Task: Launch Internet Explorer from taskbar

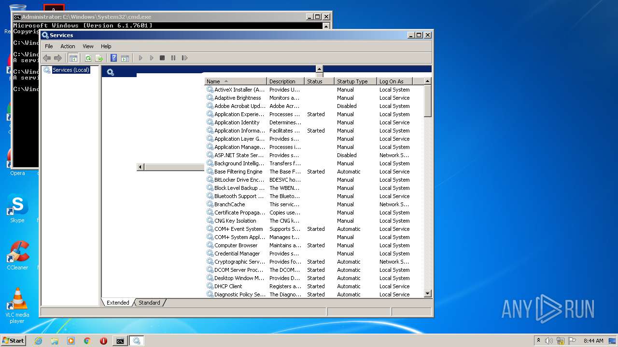Action: pos(38,341)
